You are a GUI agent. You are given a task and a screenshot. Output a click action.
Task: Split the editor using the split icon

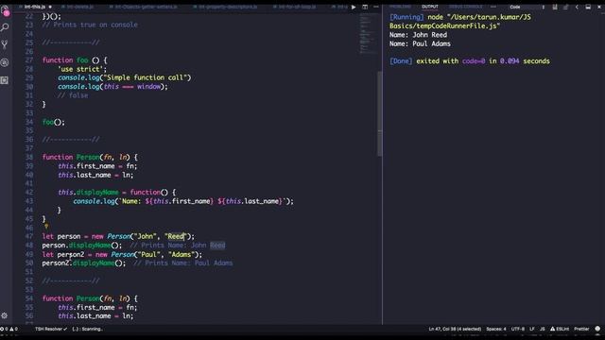point(365,7)
